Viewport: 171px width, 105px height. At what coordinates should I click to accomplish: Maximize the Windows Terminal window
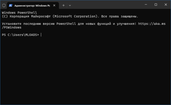[156, 4]
